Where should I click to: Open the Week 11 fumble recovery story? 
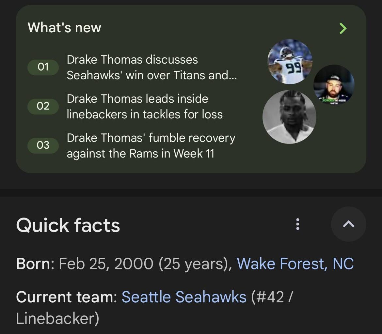[151, 146]
